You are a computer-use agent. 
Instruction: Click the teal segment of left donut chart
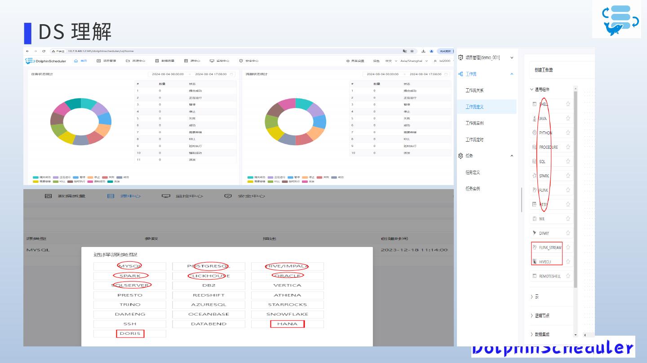coord(73,103)
